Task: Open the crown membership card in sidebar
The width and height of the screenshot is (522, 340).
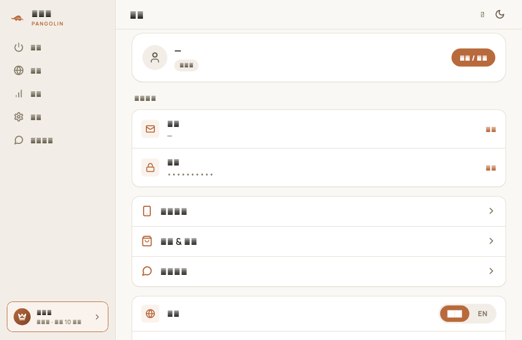Action: coord(58,317)
